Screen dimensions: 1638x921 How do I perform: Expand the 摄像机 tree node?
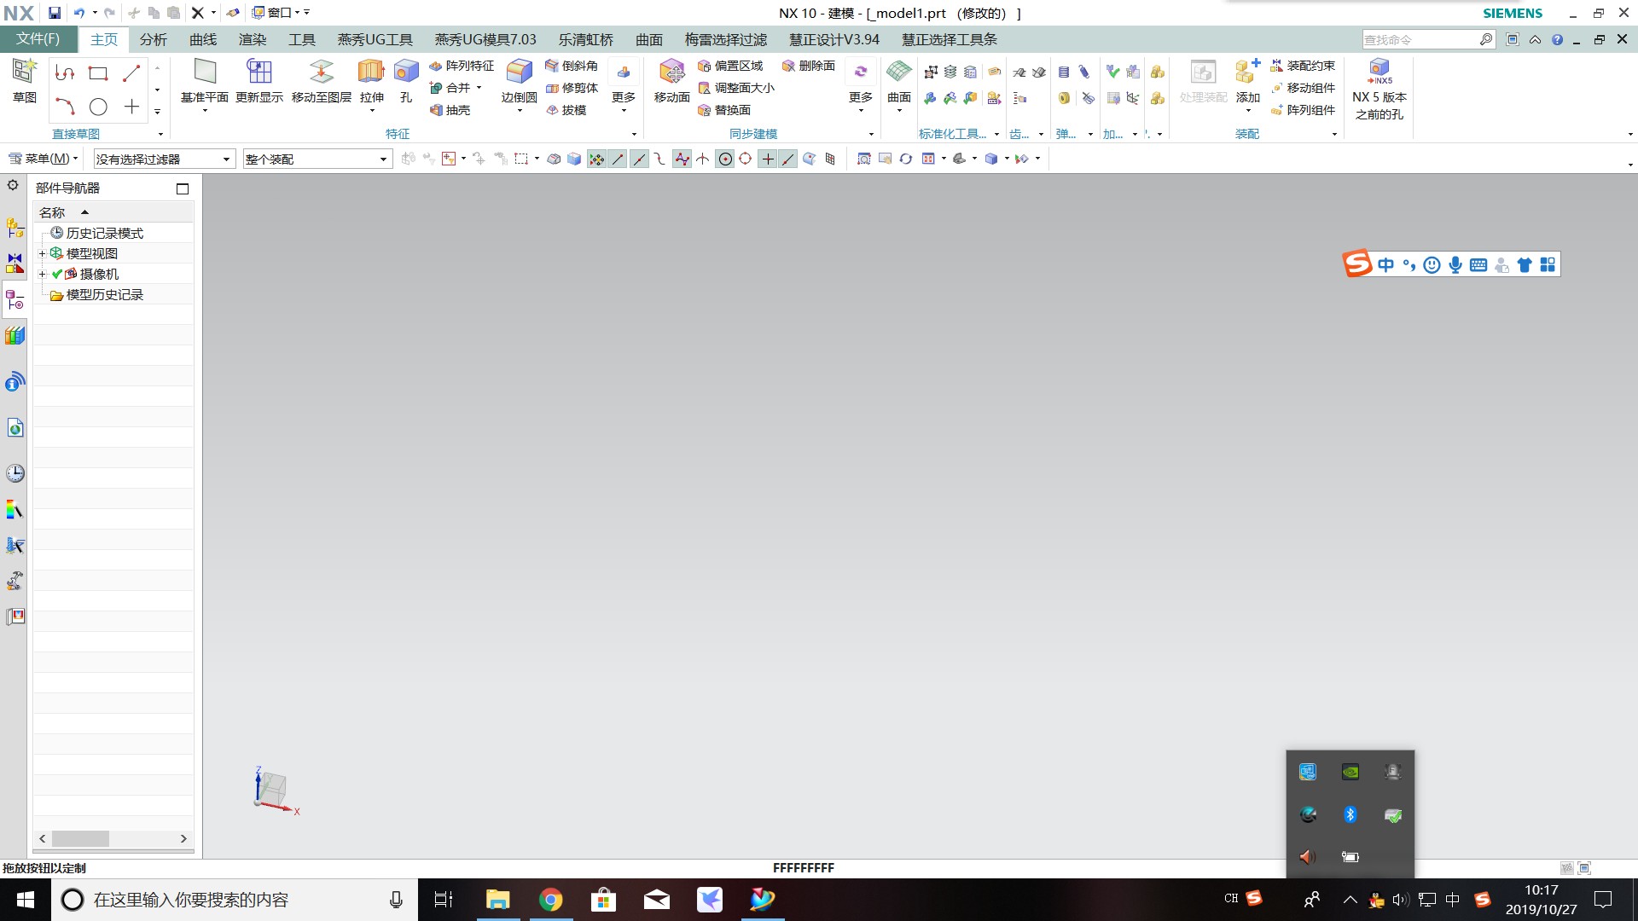42,274
